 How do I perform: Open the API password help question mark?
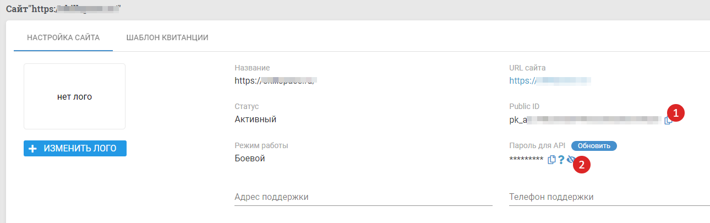[x=561, y=160]
